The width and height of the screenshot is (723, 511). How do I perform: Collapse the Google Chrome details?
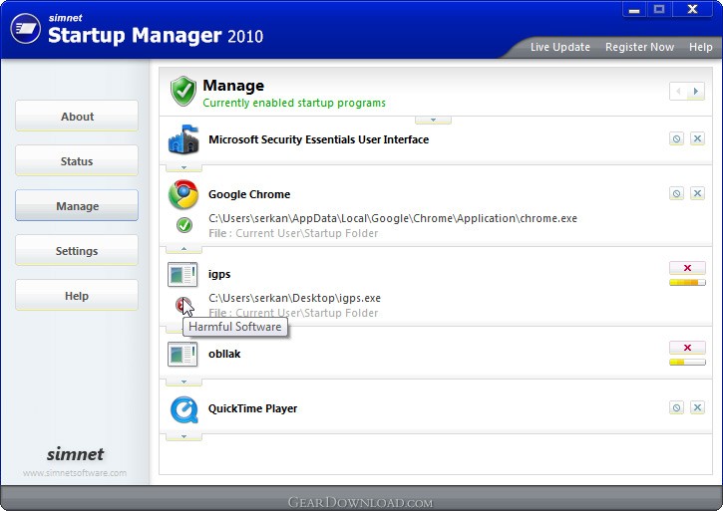183,249
